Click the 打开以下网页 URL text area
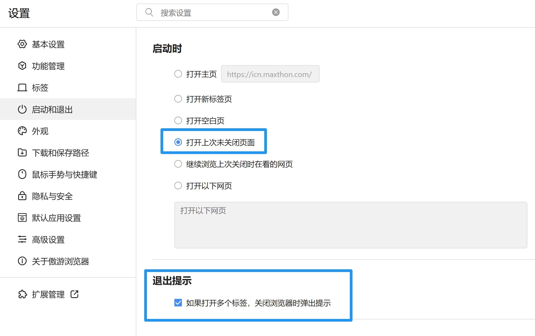The image size is (535, 336). coord(350,225)
